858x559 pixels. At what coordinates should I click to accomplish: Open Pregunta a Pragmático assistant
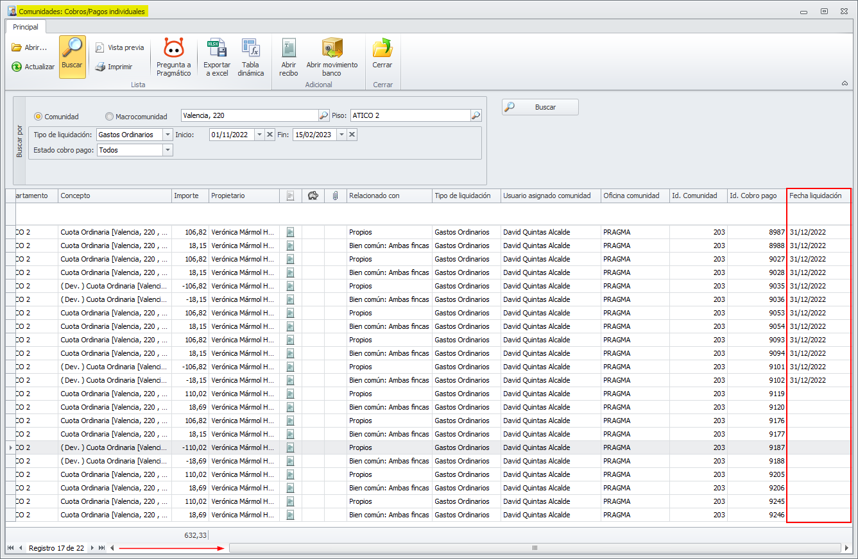pos(174,49)
